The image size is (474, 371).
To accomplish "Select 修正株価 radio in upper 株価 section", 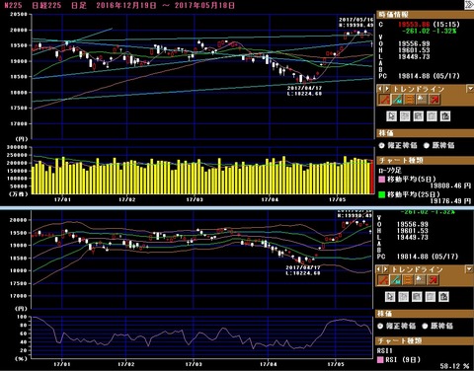I will coord(381,145).
